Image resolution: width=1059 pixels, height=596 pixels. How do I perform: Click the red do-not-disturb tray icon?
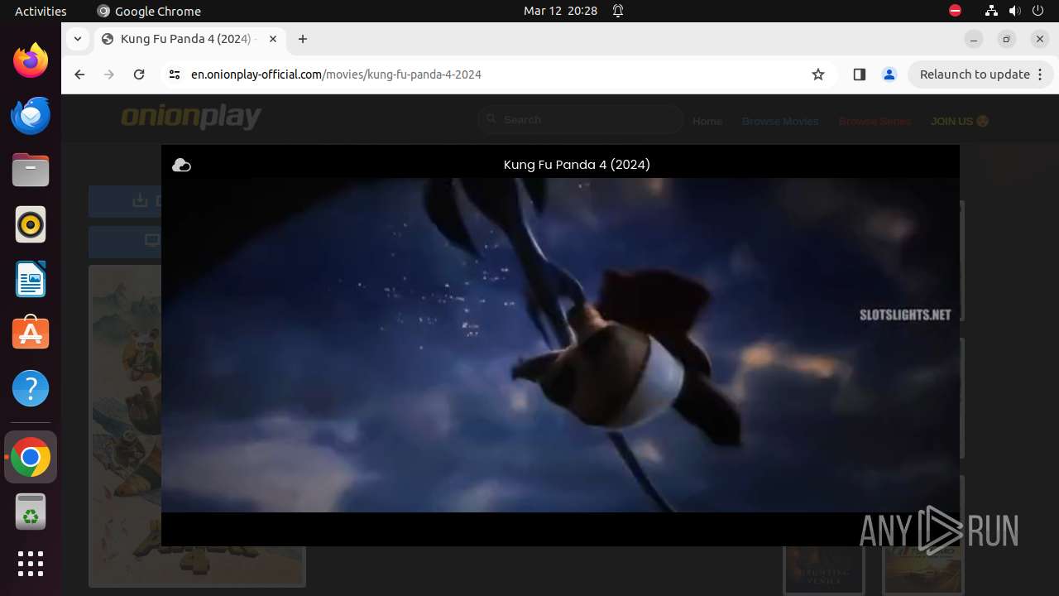pyautogui.click(x=956, y=11)
